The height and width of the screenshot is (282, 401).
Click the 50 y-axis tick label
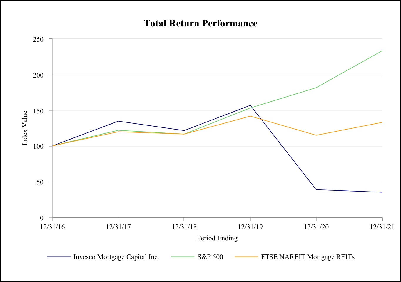[40, 182]
